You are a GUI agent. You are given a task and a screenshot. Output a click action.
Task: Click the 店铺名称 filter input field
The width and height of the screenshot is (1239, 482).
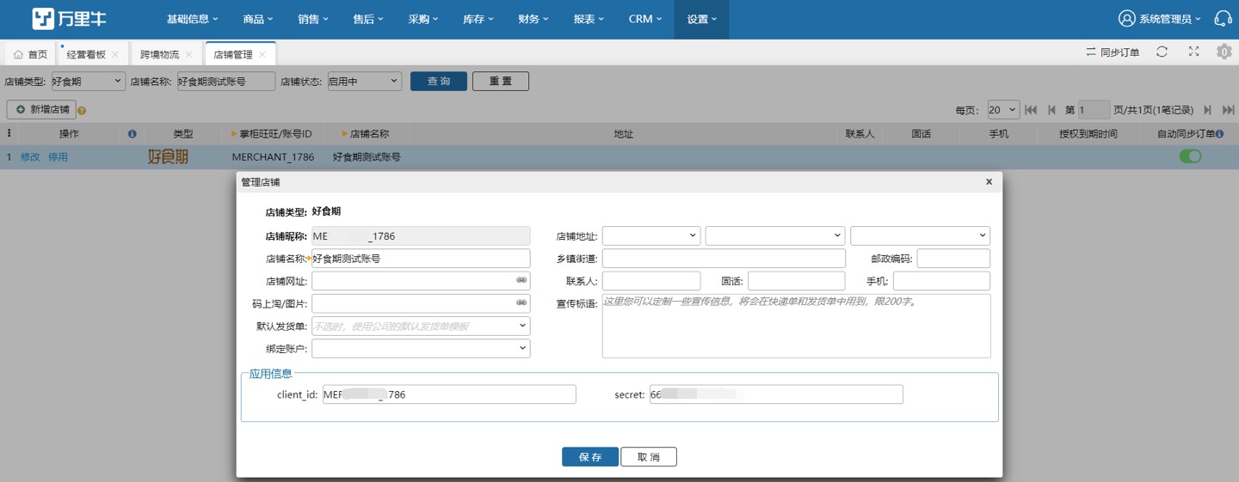[225, 82]
